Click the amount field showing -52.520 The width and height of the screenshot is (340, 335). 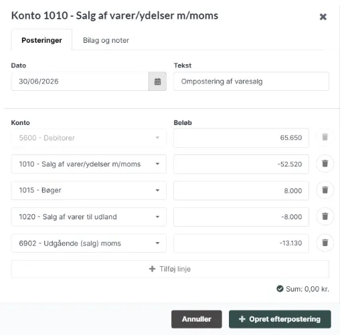(241, 164)
